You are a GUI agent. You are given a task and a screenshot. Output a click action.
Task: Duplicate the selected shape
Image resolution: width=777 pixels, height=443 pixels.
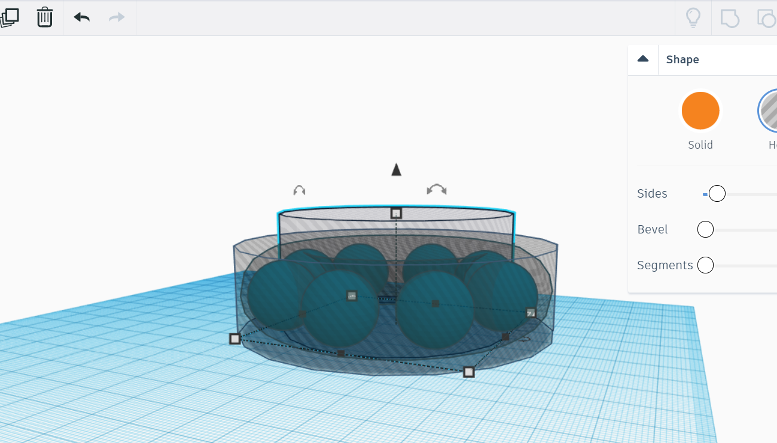point(10,17)
